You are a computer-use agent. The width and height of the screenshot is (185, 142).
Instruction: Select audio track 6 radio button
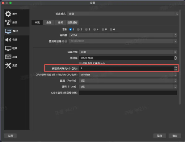[111, 29]
